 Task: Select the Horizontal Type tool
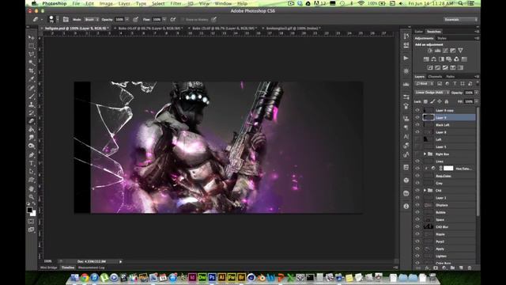32,163
